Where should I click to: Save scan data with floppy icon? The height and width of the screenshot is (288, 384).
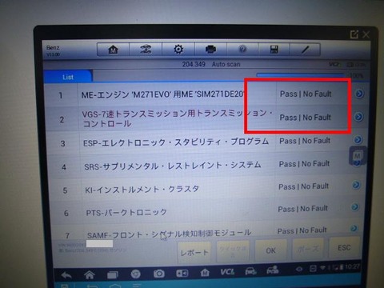click(x=274, y=50)
